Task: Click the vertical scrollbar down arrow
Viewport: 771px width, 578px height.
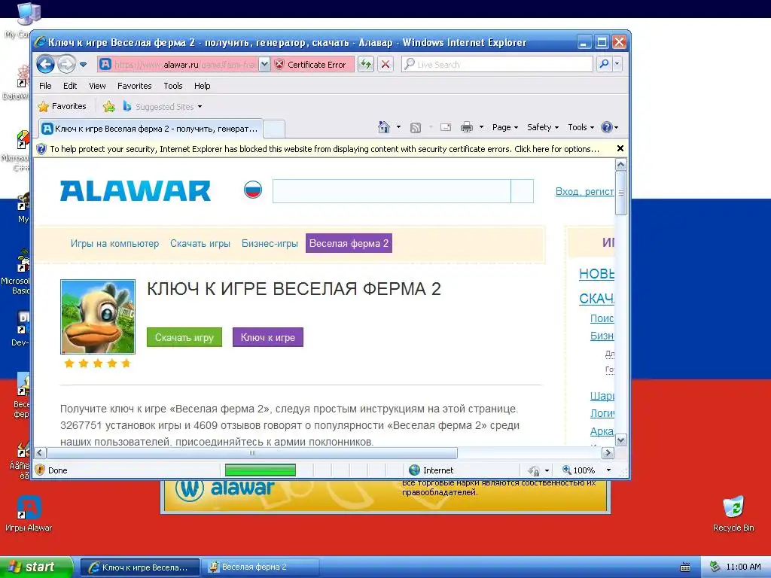Action: pyautogui.click(x=621, y=440)
